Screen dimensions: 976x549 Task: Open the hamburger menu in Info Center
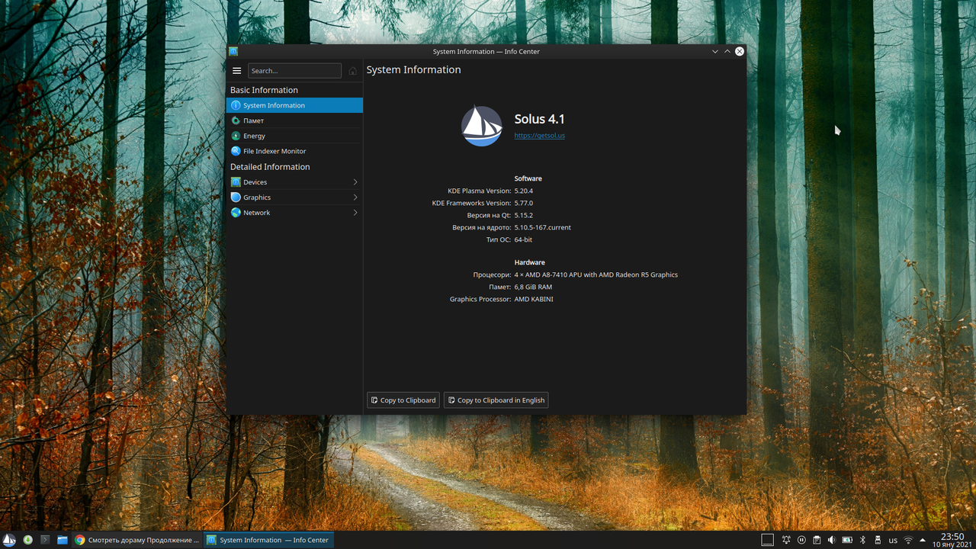point(236,71)
